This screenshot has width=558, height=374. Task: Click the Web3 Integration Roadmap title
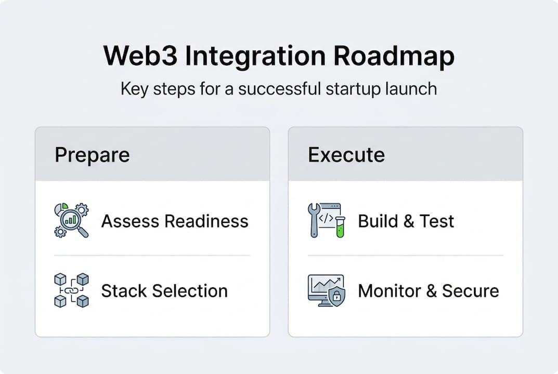pos(279,56)
